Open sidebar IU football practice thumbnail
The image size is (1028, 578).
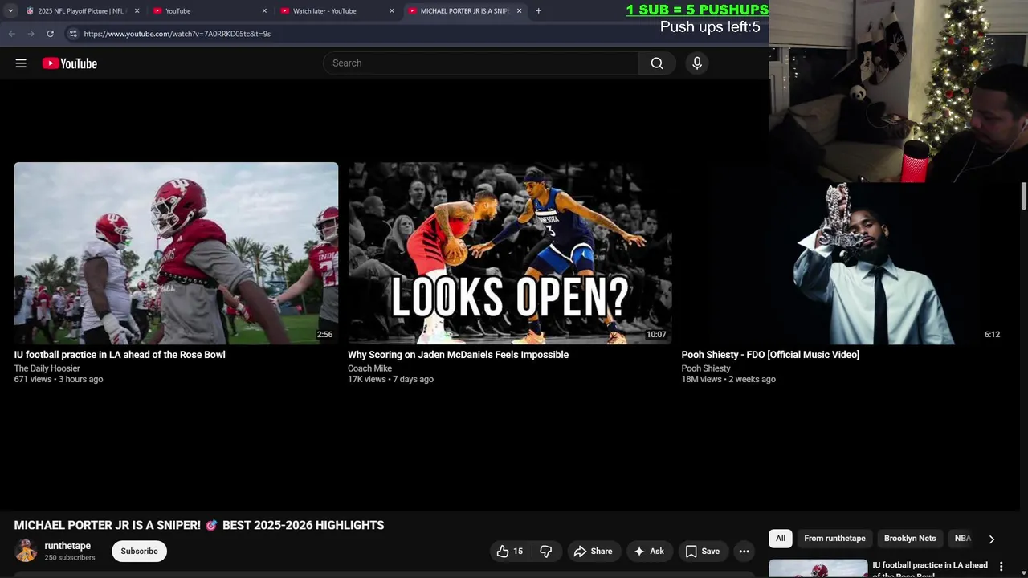818,568
